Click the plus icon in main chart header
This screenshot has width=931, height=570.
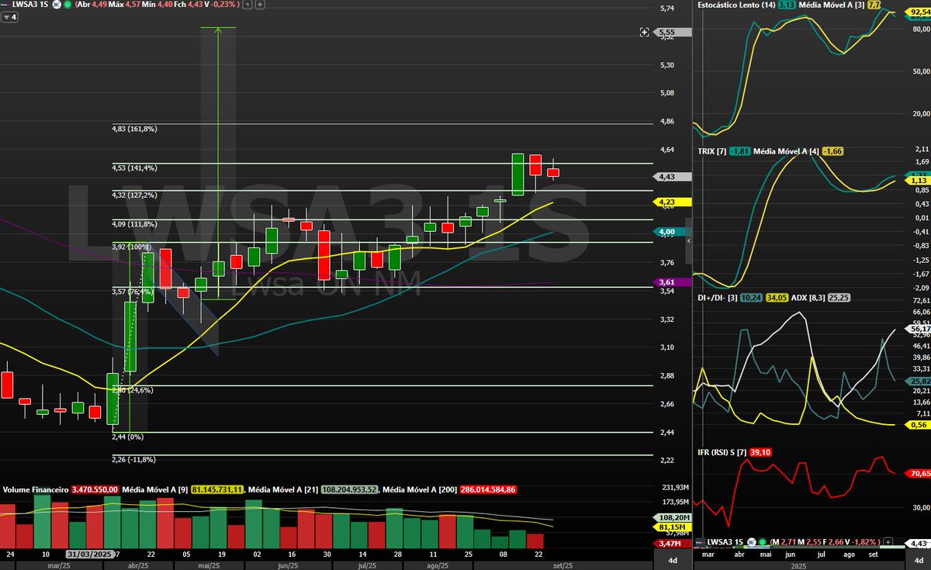point(259,4)
